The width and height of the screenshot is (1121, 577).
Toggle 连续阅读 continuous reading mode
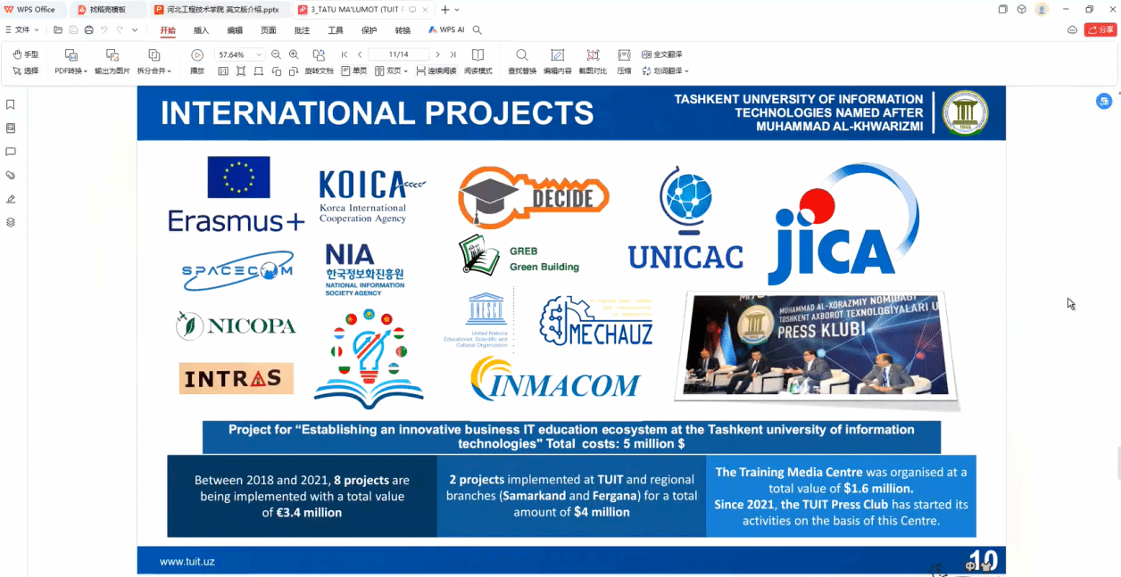pos(436,71)
